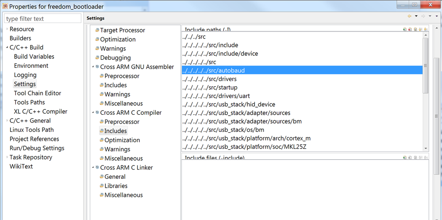Viewport: 442px width, 220px height.
Task: Collapse Cross ARM C Linker group
Action: pos(93,167)
